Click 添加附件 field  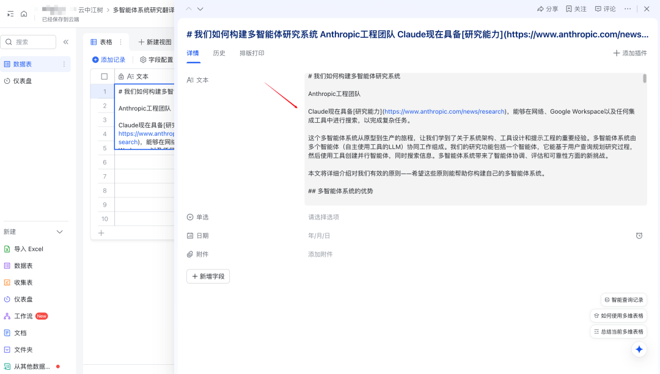click(x=475, y=254)
